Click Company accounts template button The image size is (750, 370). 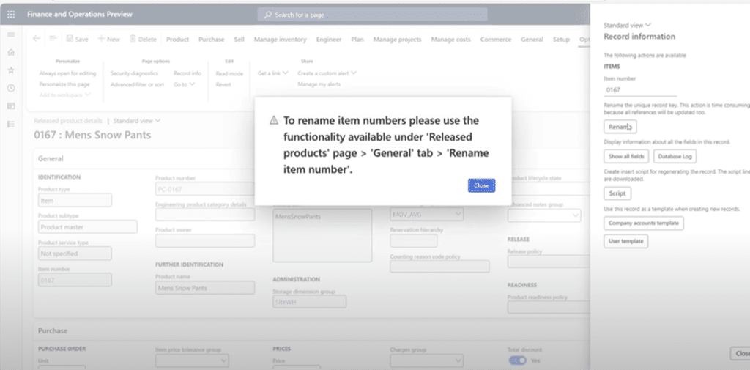(x=643, y=223)
